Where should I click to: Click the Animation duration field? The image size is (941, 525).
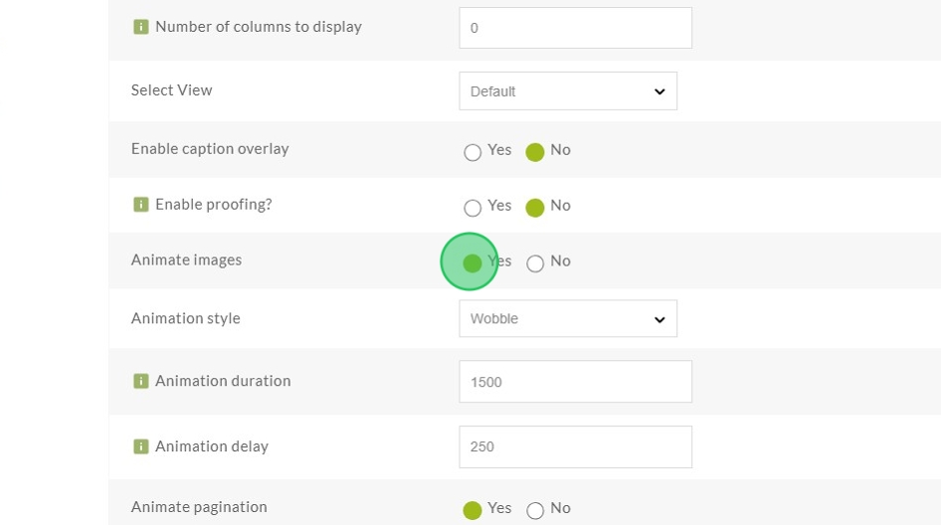coord(575,382)
